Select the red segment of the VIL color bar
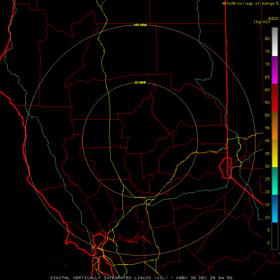Image resolution: width=280 pixels, height=280 pixels. 275,97
